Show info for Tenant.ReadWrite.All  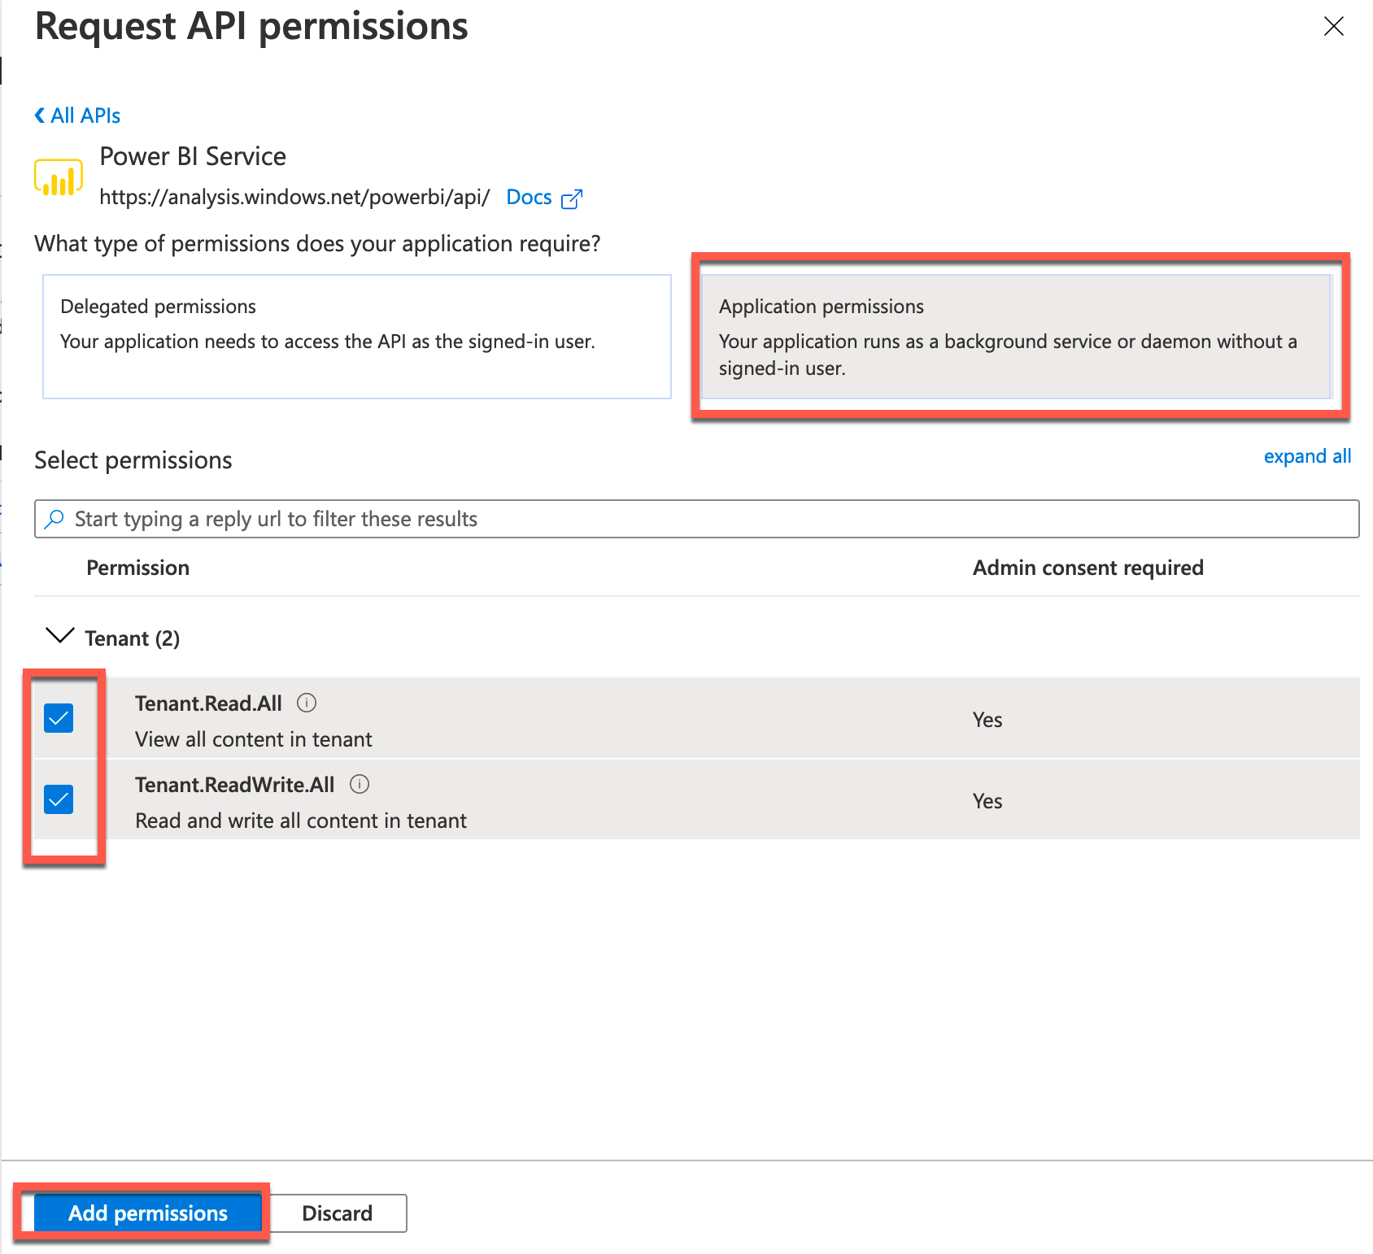click(x=360, y=784)
